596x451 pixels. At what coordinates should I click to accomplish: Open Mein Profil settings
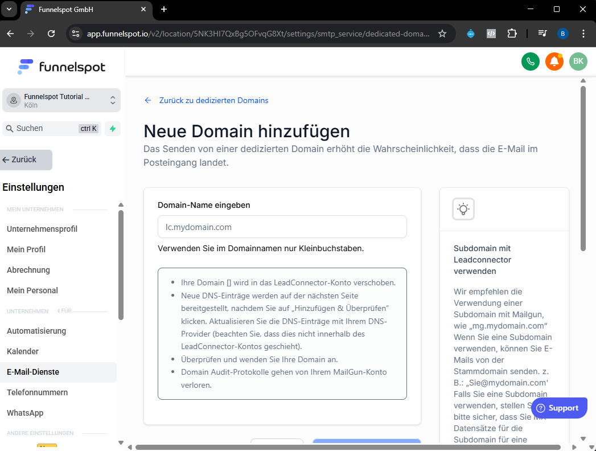point(26,249)
